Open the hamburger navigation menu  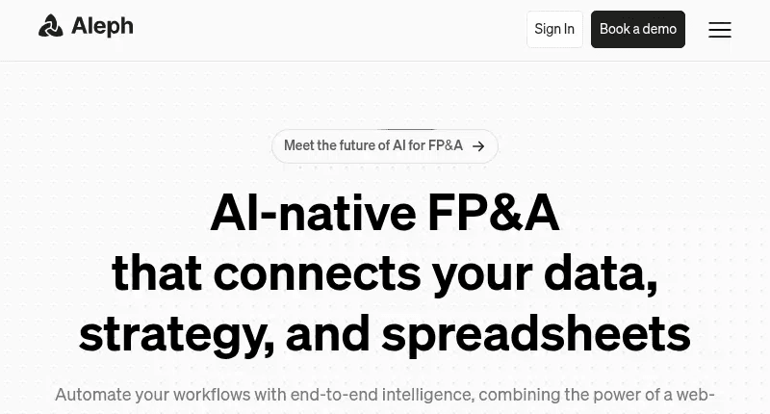720,30
